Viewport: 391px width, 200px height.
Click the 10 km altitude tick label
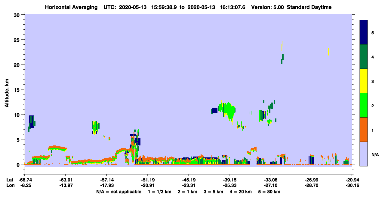[x=17, y=115]
